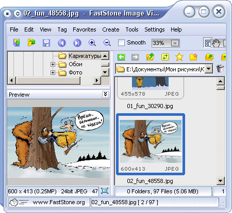Click the folder tree vertical scrollbar thumb
232x213 pixels.
105,65
